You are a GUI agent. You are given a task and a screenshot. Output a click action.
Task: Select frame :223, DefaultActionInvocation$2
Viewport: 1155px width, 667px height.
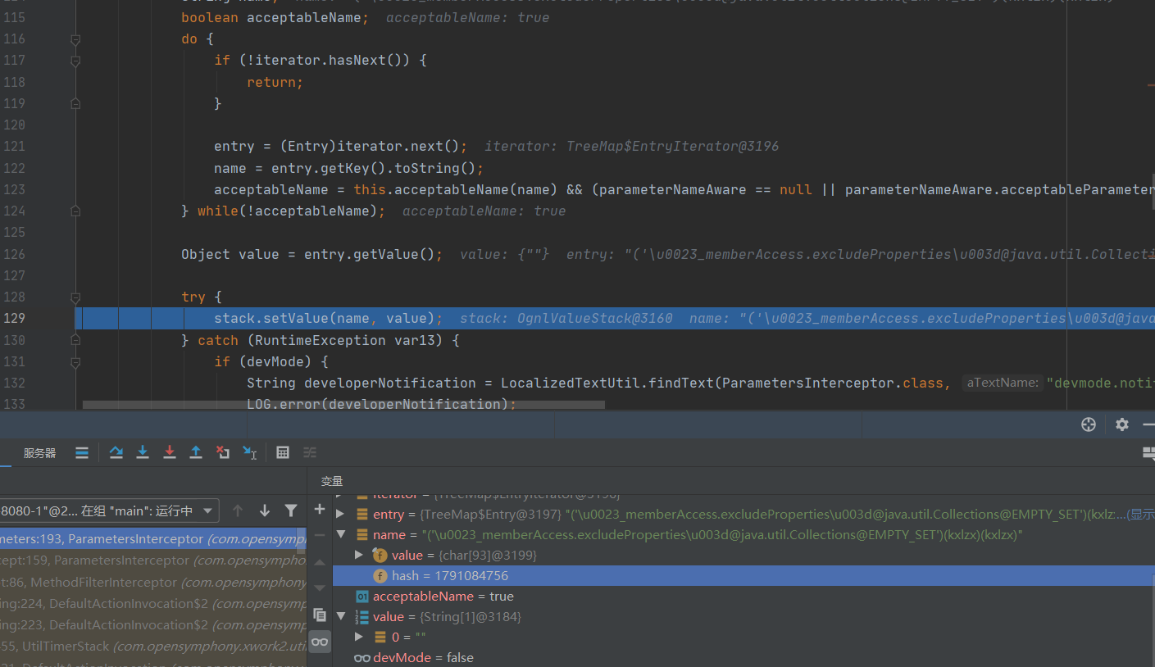pyautogui.click(x=153, y=624)
